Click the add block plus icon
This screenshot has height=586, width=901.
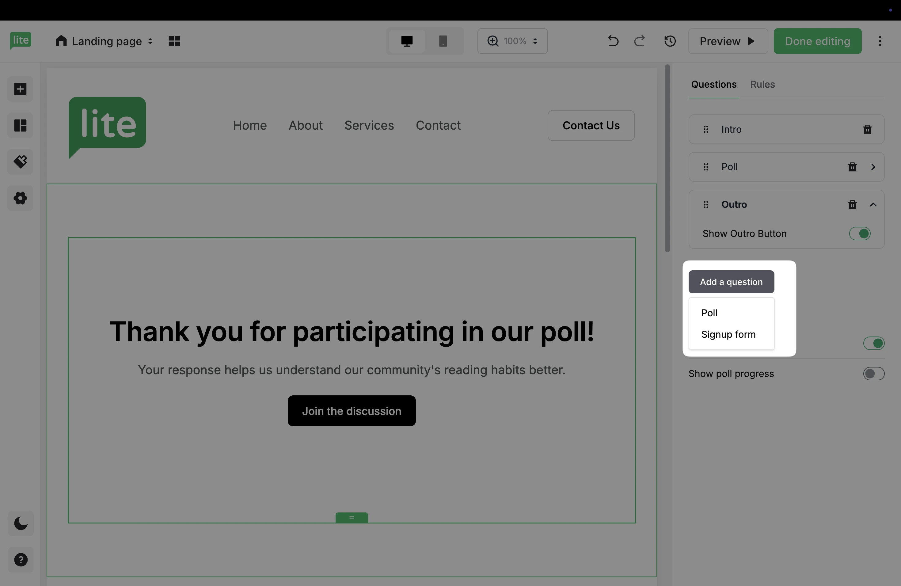point(21,89)
